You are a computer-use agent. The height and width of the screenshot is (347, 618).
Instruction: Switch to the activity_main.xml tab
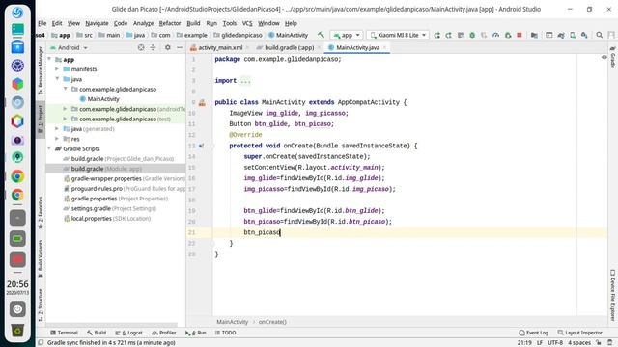pyautogui.click(x=220, y=47)
